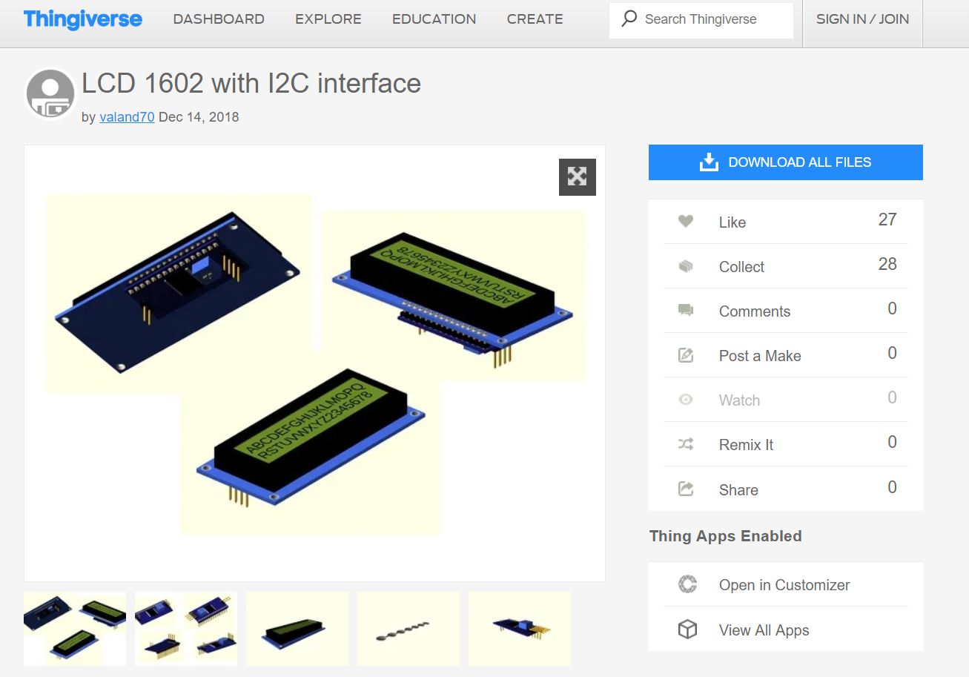The height and width of the screenshot is (677, 969).
Task: Click the Collect count 28
Action: pos(887,264)
